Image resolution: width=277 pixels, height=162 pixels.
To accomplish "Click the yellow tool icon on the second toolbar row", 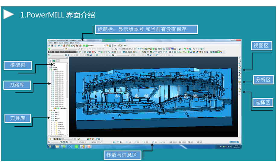I will click(66, 49).
